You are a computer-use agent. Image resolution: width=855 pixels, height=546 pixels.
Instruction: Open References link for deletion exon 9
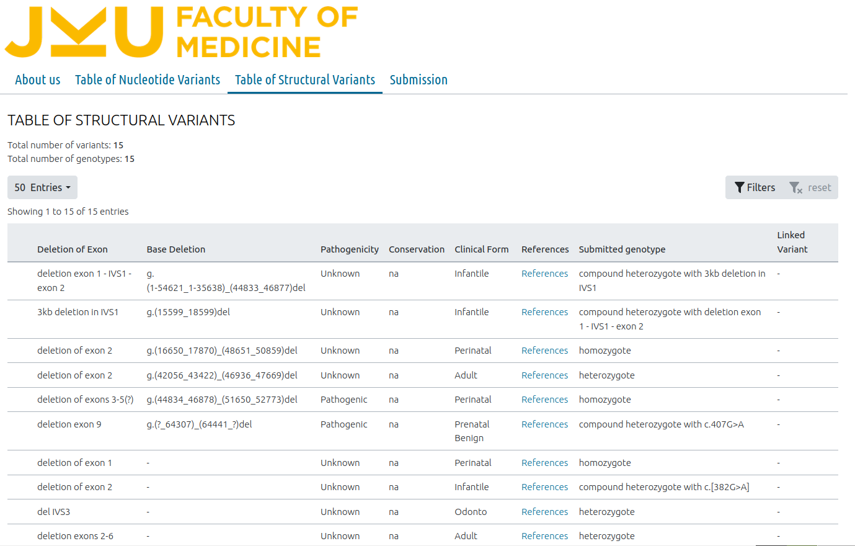coord(544,424)
